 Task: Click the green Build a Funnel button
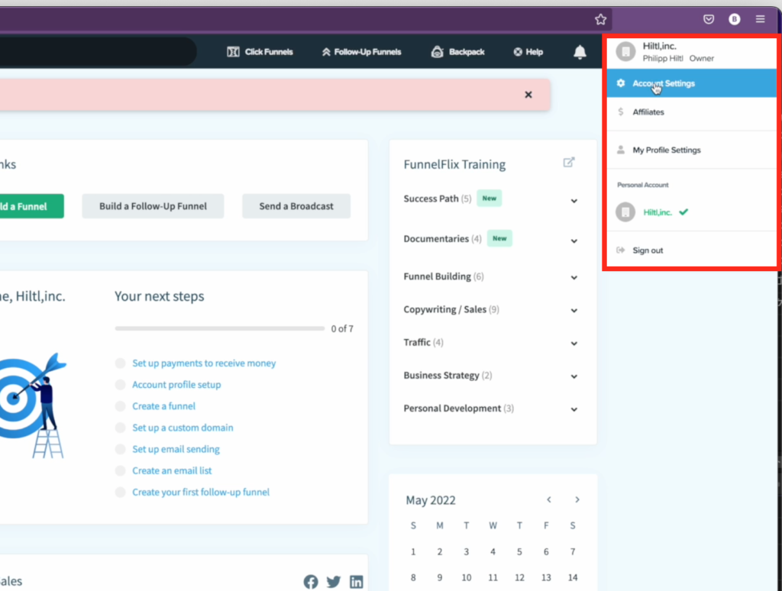pos(32,206)
